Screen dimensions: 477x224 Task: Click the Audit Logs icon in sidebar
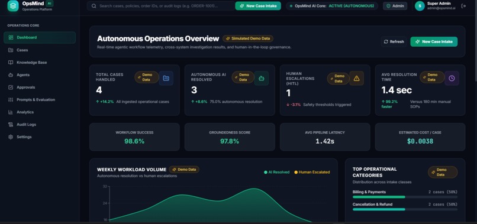[11, 125]
